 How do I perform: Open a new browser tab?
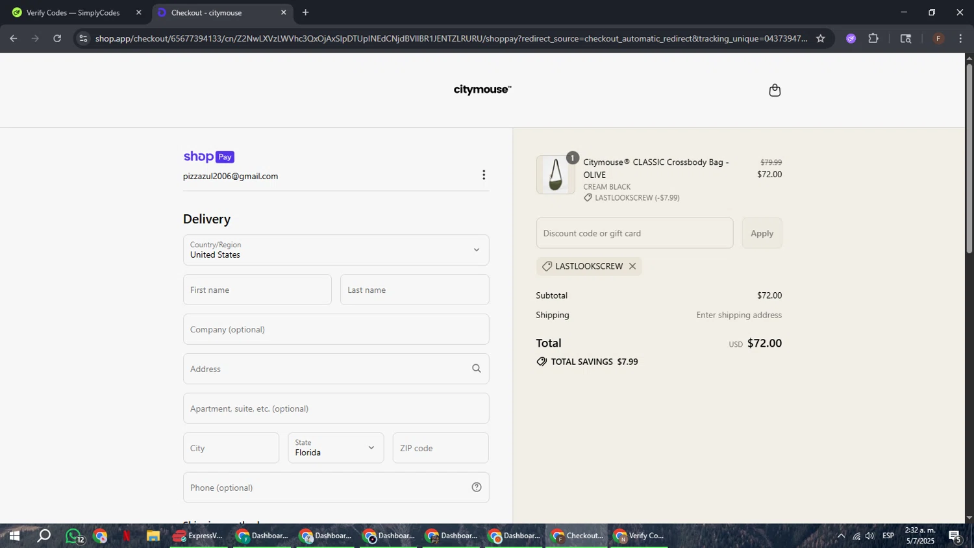(305, 12)
